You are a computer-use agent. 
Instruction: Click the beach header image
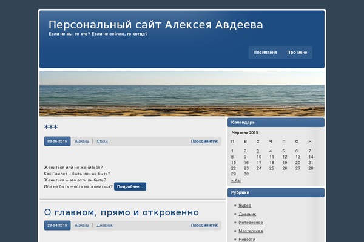[x=182, y=94]
